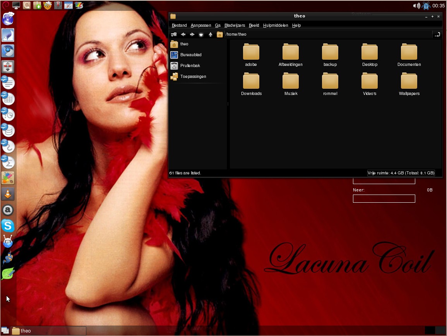Click the clock showing 00:35

[x=438, y=6]
